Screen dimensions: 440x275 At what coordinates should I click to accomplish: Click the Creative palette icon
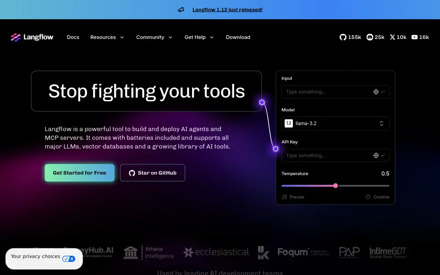pyautogui.click(x=368, y=197)
